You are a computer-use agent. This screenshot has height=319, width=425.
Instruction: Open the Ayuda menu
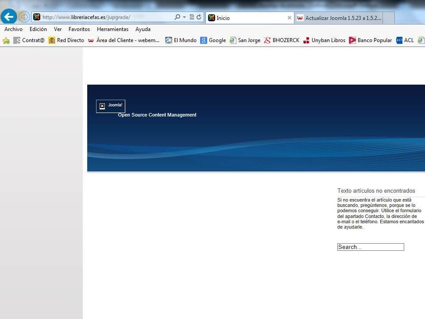143,29
